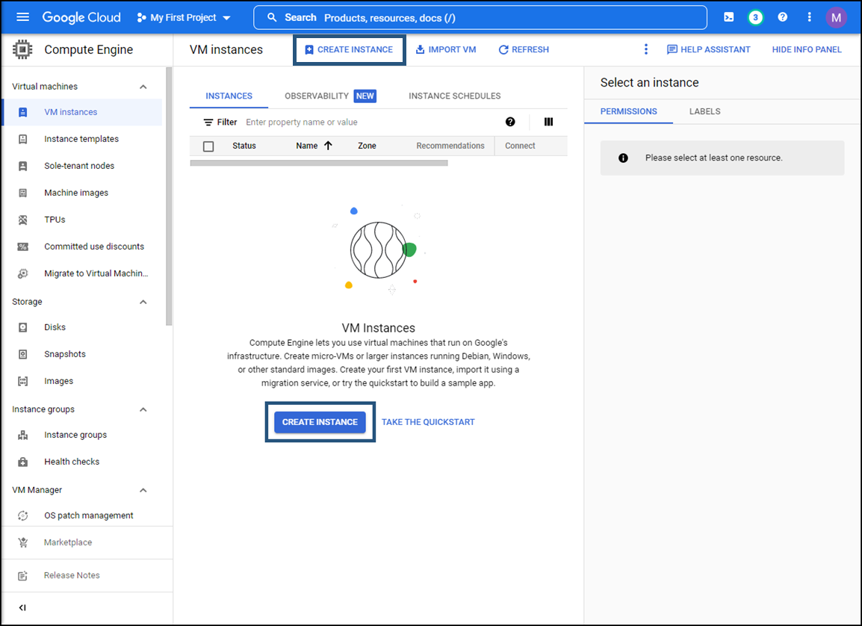862x626 pixels.
Task: Collapse the Virtual machines section
Action: (143, 87)
